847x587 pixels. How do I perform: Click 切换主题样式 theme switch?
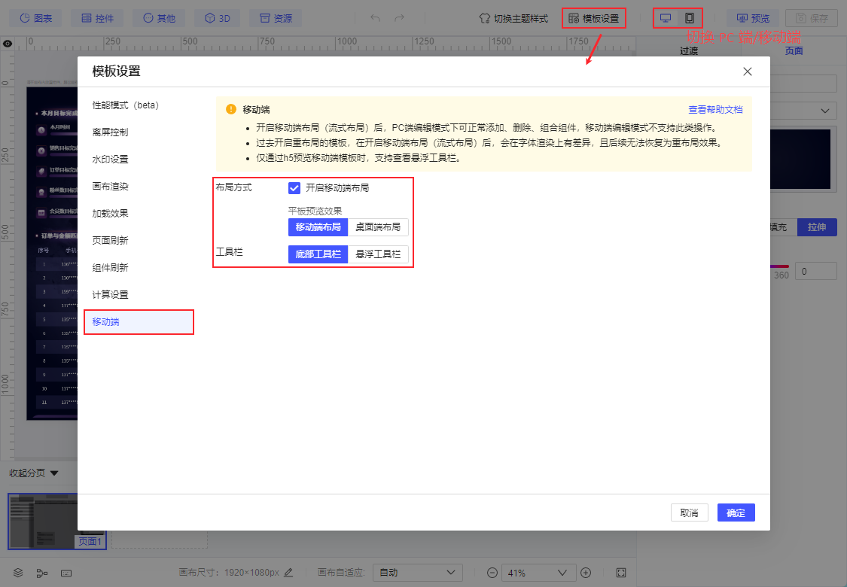tap(513, 19)
